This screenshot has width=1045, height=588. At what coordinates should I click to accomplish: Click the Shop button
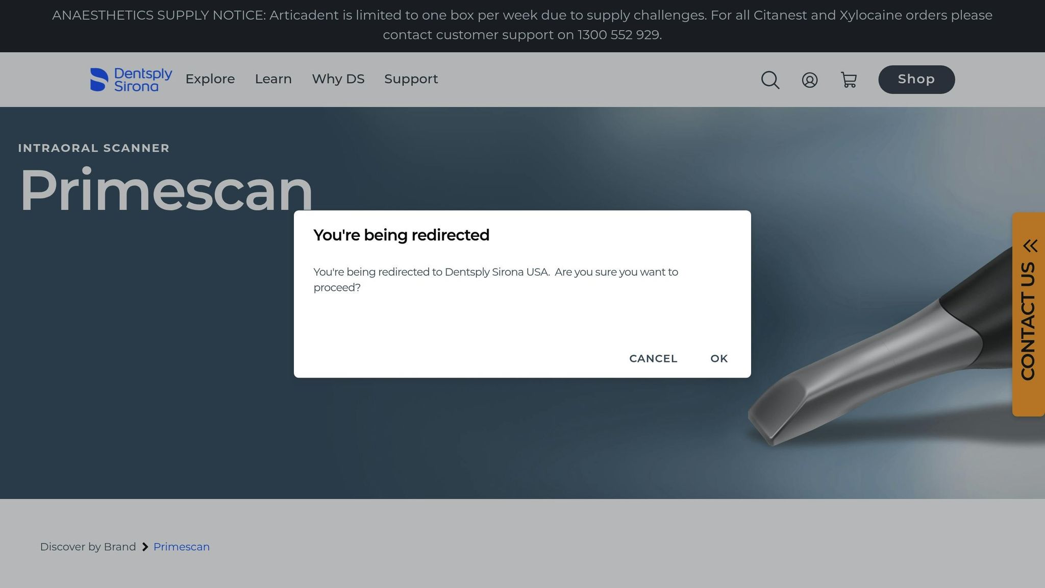[916, 79]
